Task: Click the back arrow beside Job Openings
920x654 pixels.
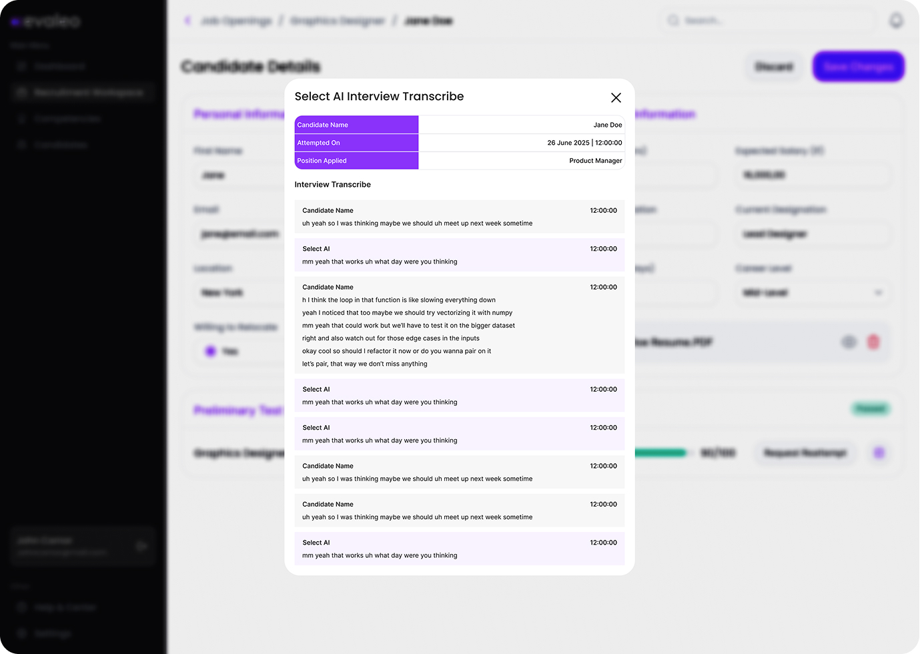Action: tap(188, 21)
